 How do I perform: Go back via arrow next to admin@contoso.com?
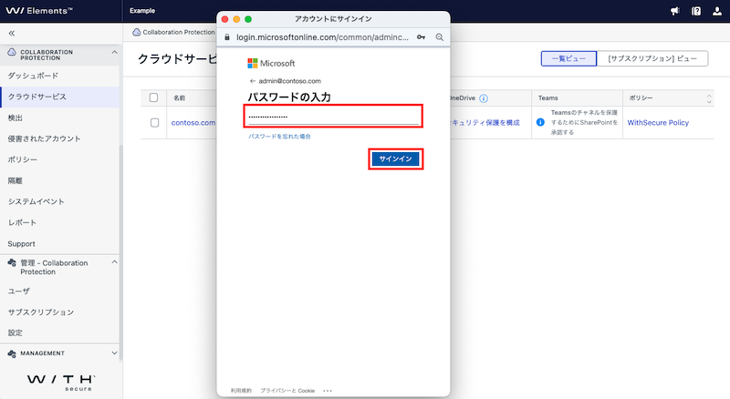tap(253, 81)
